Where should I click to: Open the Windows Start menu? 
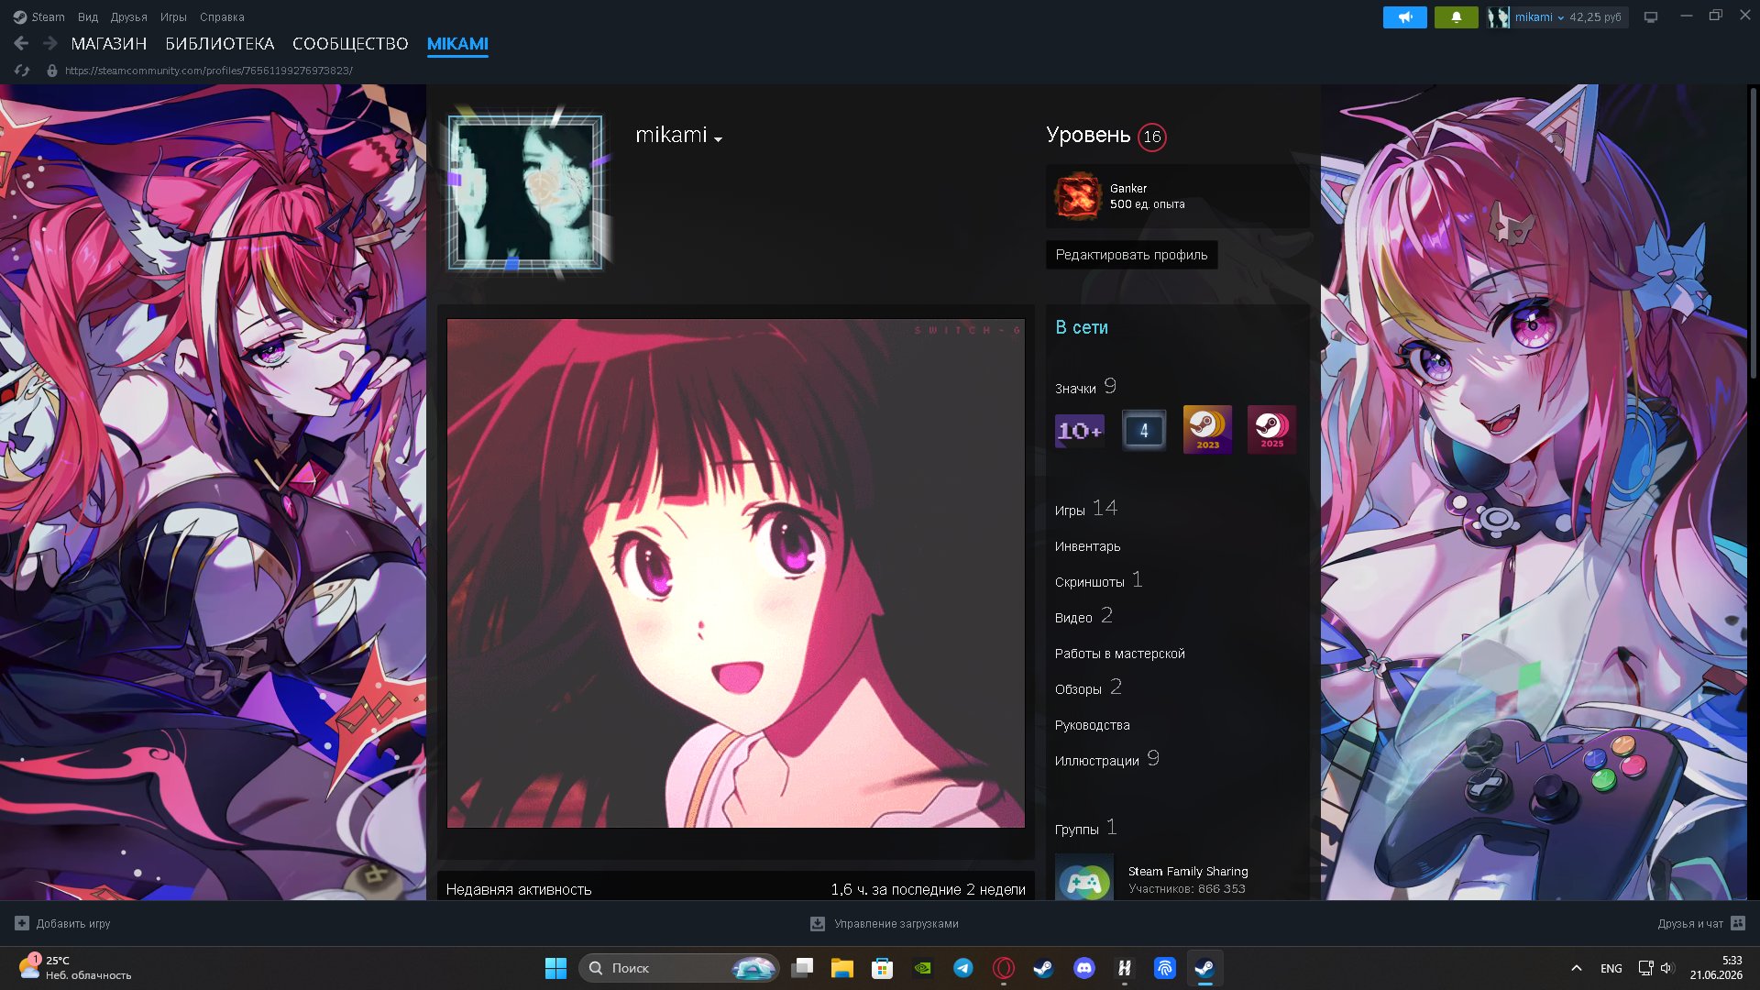pyautogui.click(x=555, y=968)
